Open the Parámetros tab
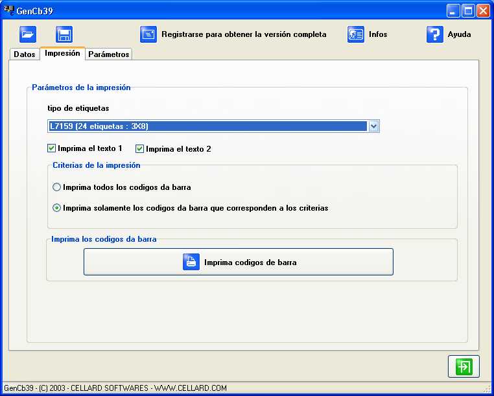Screen dimensions: 494x396 109,54
